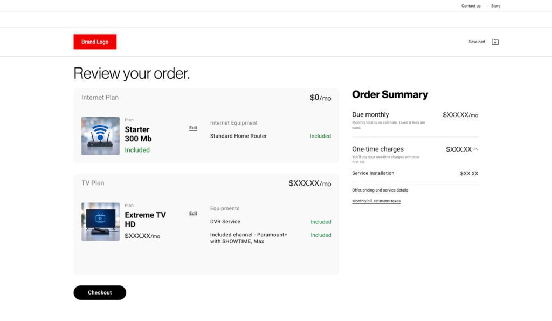Select the Standard Home Router equipment row
Image resolution: width=552 pixels, height=321 pixels.
(x=271, y=136)
